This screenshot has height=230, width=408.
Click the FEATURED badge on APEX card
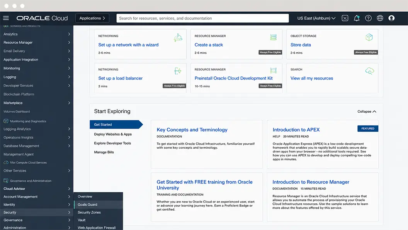(368, 128)
